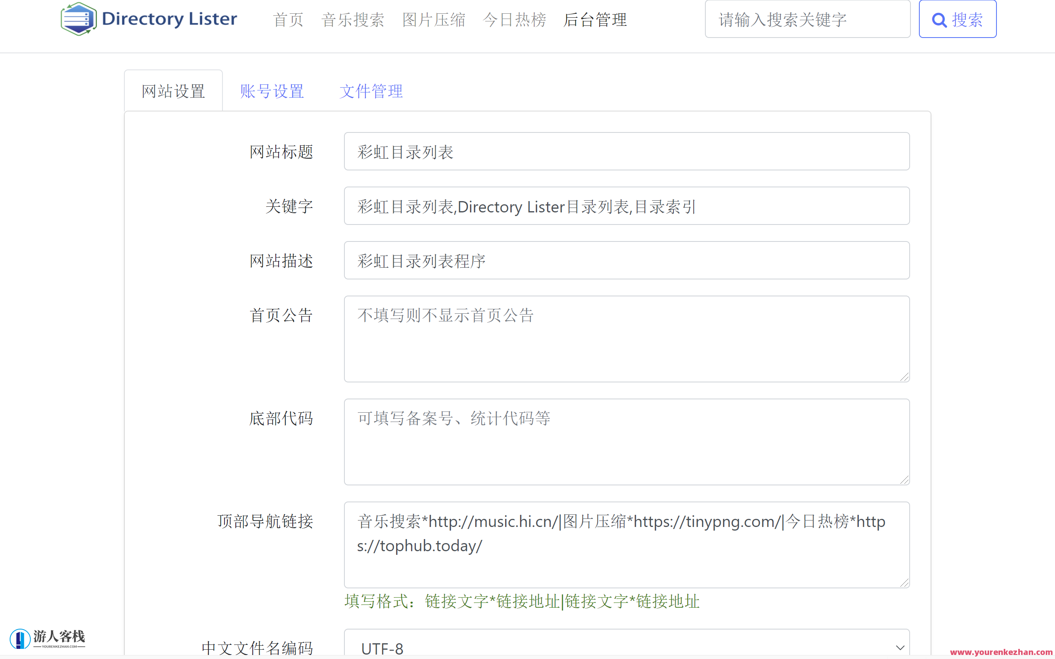Switch to the 账号设置 tab
This screenshot has height=659, width=1055.
pyautogui.click(x=272, y=91)
